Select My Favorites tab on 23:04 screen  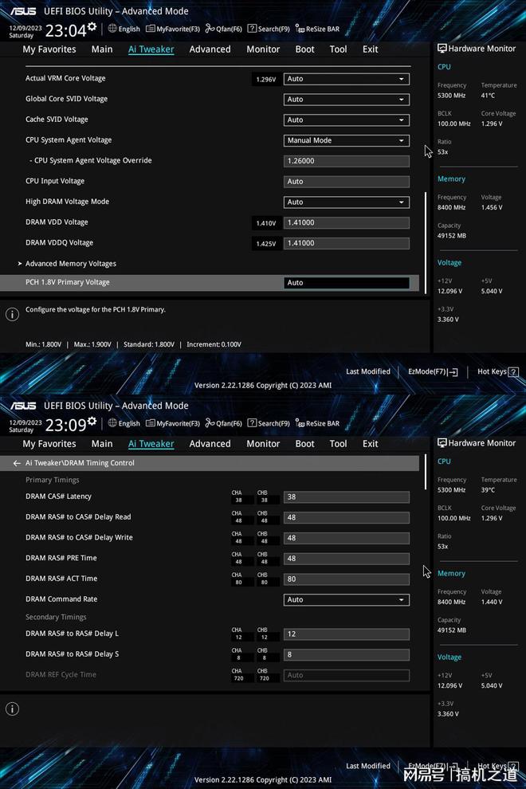[49, 49]
